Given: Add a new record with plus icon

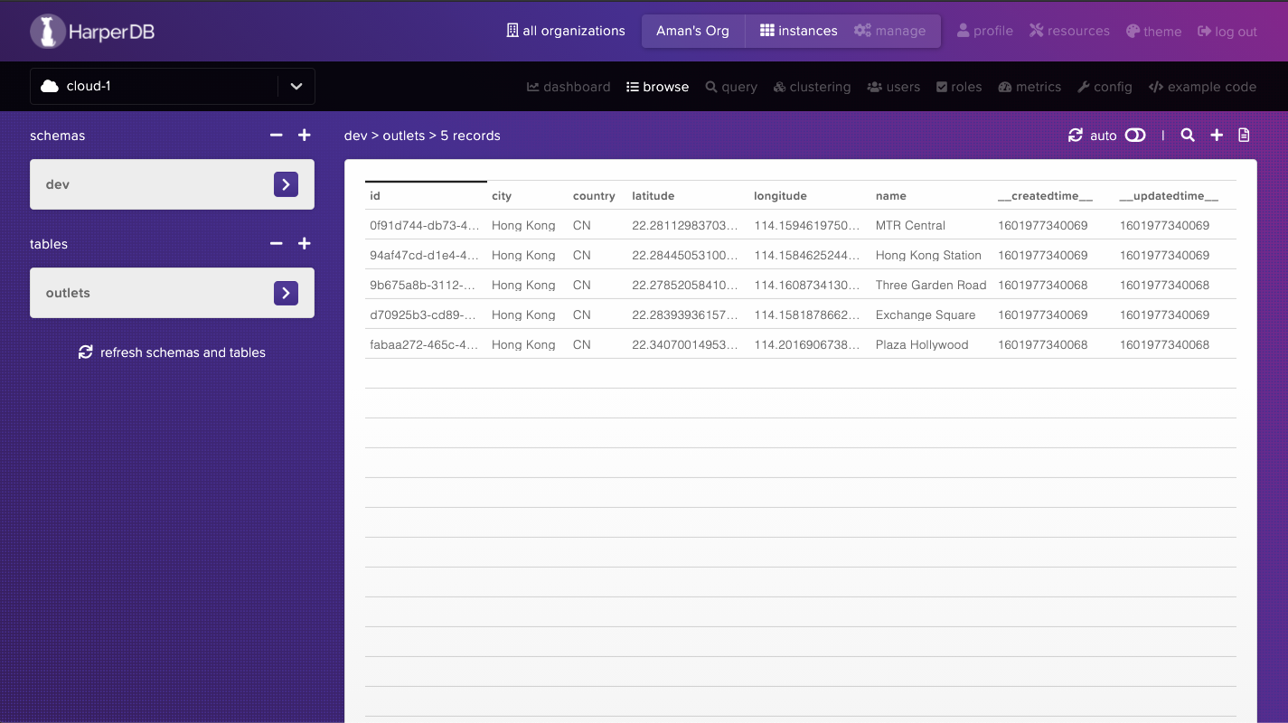Looking at the screenshot, I should pos(1217,136).
